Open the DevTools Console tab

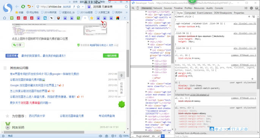point(219,8)
